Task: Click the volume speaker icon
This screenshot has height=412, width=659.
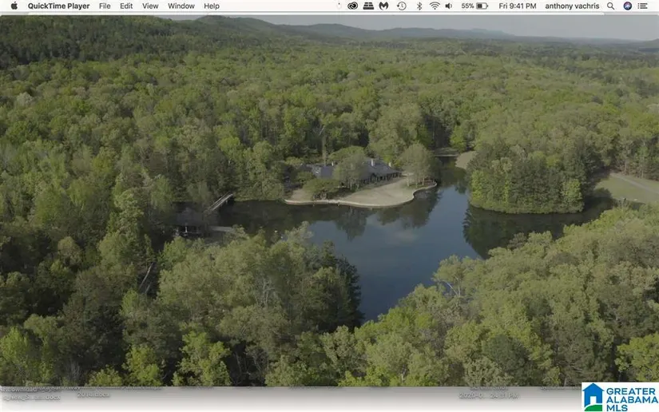Action: tap(449, 6)
